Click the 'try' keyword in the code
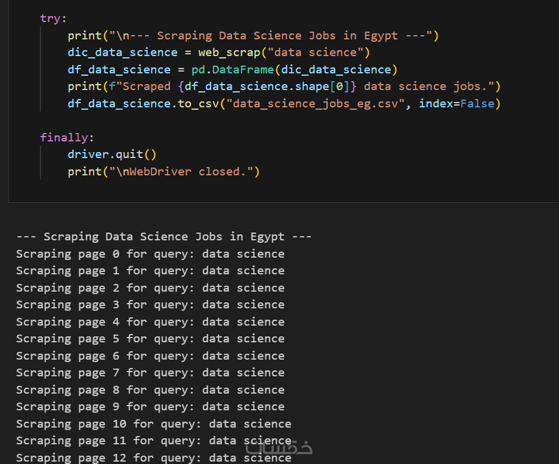The image size is (559, 464). (50, 18)
